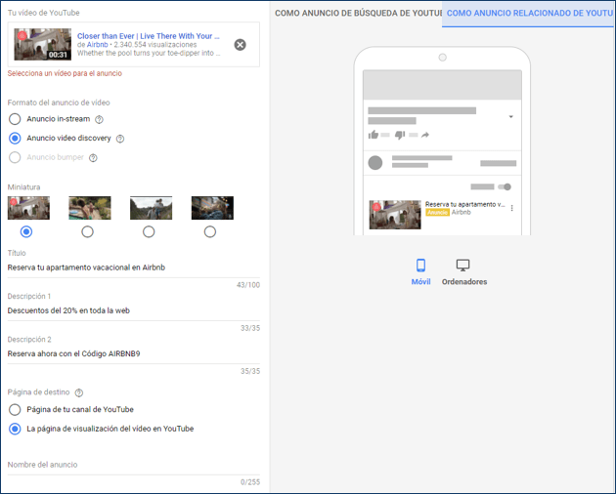616x494 pixels.
Task: Click the share arrow icon in phone preview
Action: [x=425, y=135]
